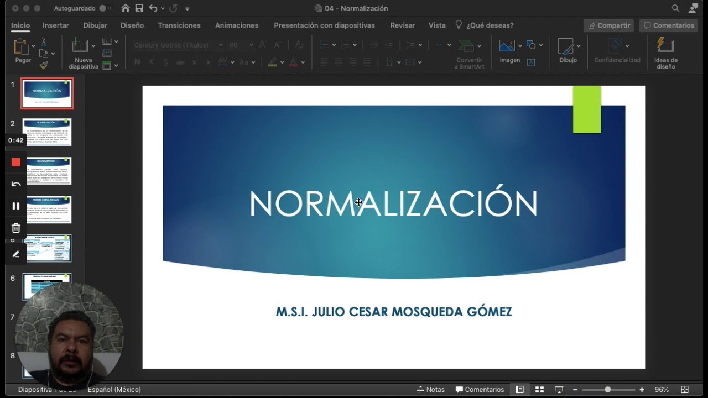Click the redo/repeat icon
This screenshot has width=708, height=398.
pos(173,8)
